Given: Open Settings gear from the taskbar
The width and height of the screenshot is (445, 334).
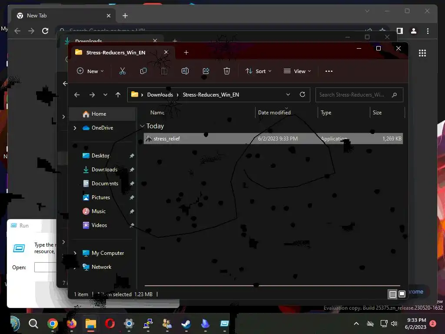Looking at the screenshot, I should tap(129, 324).
